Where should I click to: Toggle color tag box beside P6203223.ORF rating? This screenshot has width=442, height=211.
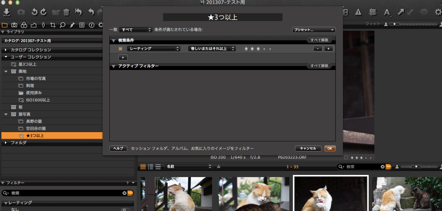[346, 157]
